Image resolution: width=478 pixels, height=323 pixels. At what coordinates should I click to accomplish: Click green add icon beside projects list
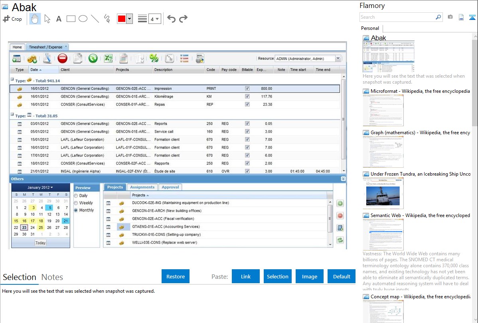click(x=340, y=204)
